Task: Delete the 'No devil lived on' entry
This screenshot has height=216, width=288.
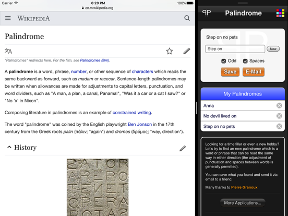Action: 279,116
